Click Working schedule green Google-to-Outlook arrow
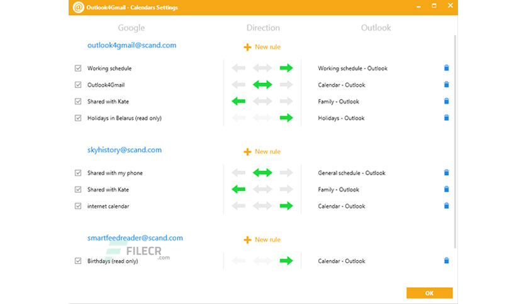This screenshot has height=304, width=526. pos(286,68)
